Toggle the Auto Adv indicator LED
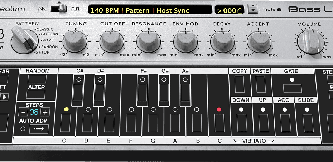This screenshot has width=333, height=162. pos(23,129)
